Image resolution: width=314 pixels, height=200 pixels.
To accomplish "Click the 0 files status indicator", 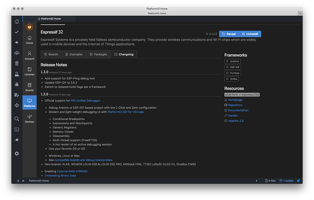I will 270,181.
